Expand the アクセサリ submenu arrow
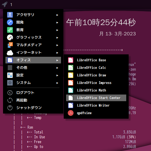Image resolution: width=151 pixels, height=151 pixels. pyautogui.click(x=57, y=15)
